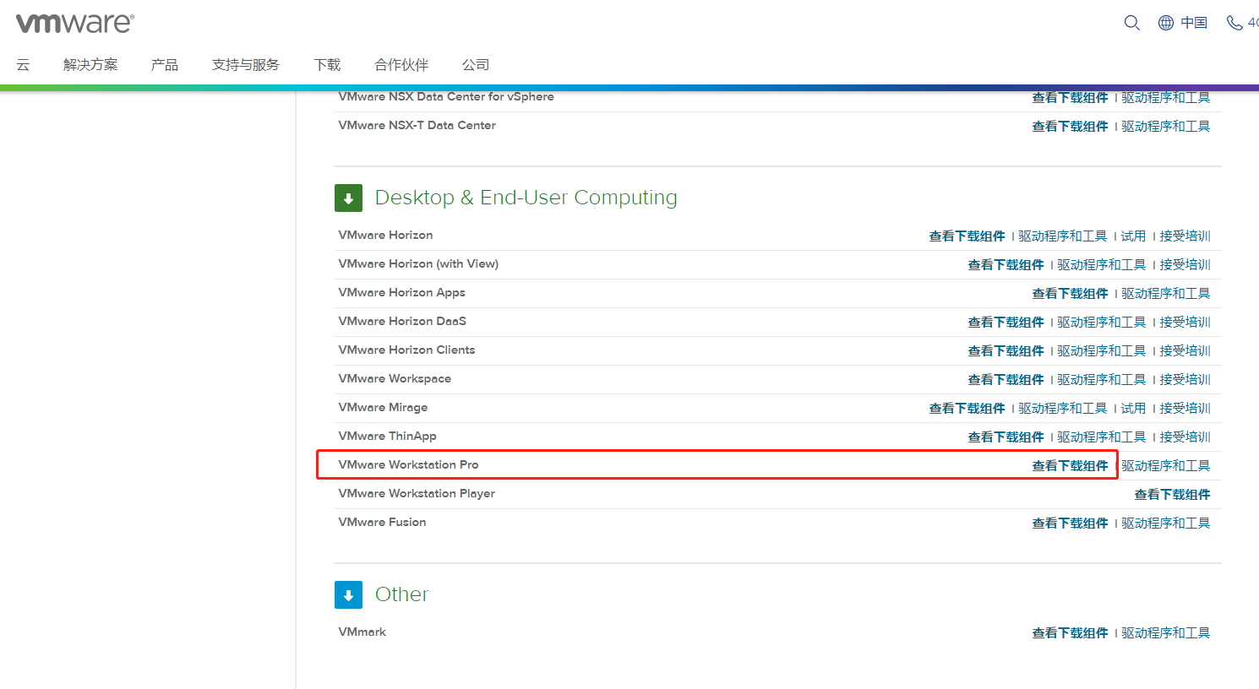The width and height of the screenshot is (1259, 689).
Task: Open the 下载 menu
Action: pyautogui.click(x=327, y=65)
